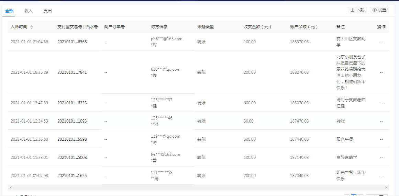The height and width of the screenshot is (196, 399).
Task: Click counterparty lvs***@163.com
Action: 165,154
